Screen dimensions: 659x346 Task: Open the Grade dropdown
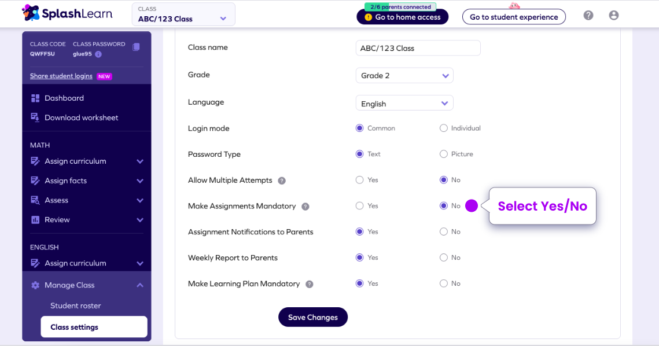pyautogui.click(x=404, y=76)
